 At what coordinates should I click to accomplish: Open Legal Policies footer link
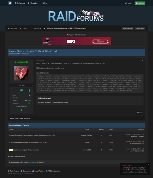pos(39,171)
